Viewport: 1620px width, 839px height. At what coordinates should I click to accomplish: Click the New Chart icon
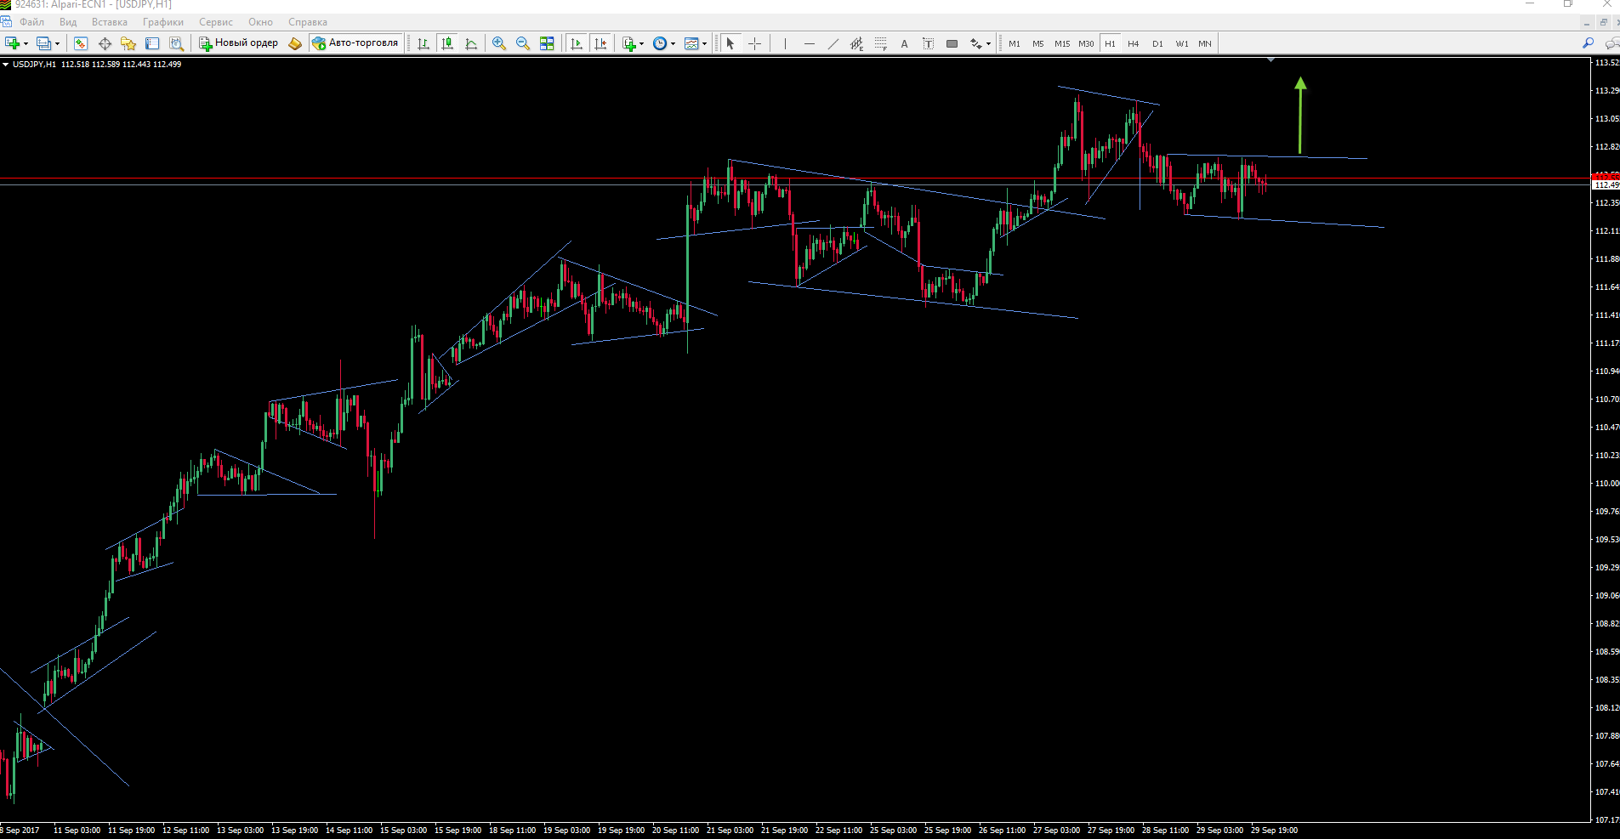click(x=12, y=43)
